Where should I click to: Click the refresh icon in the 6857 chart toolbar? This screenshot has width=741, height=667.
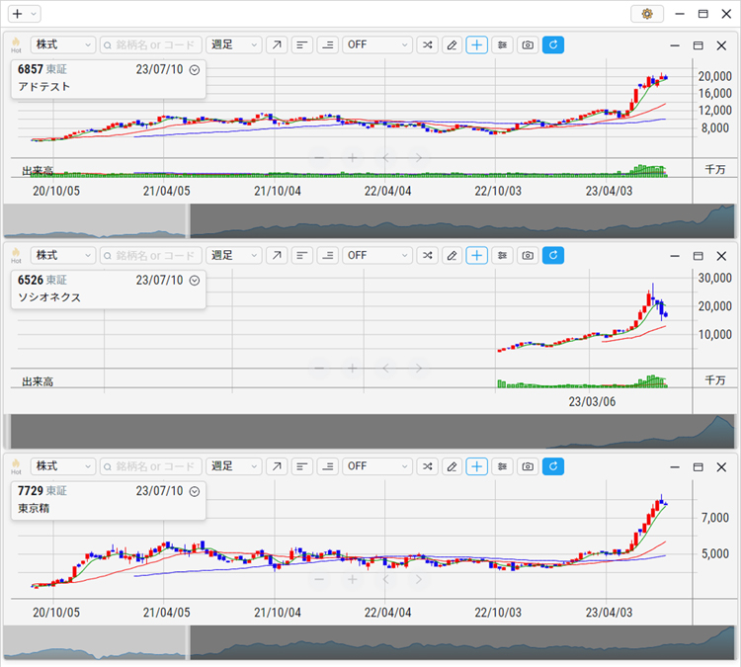coord(553,45)
